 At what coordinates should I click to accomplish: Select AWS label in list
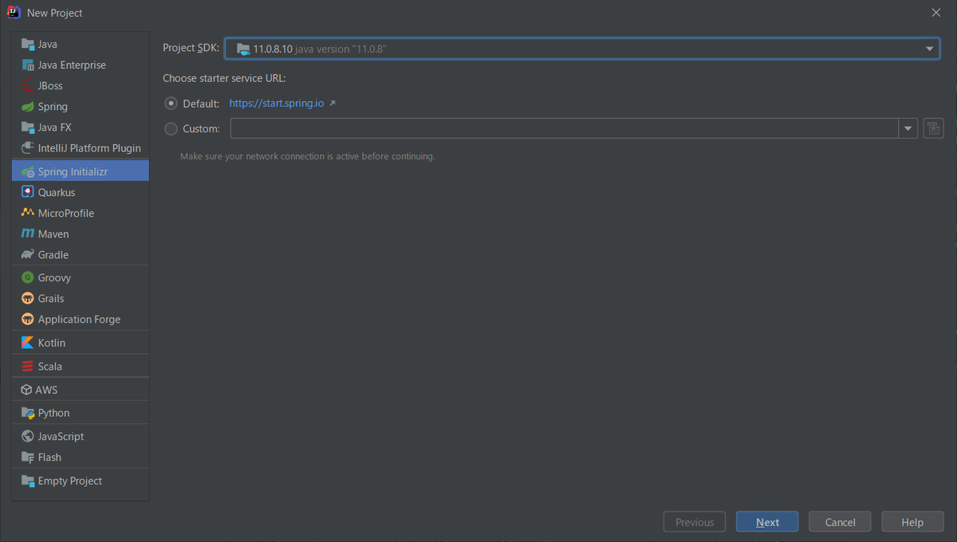[46, 390]
